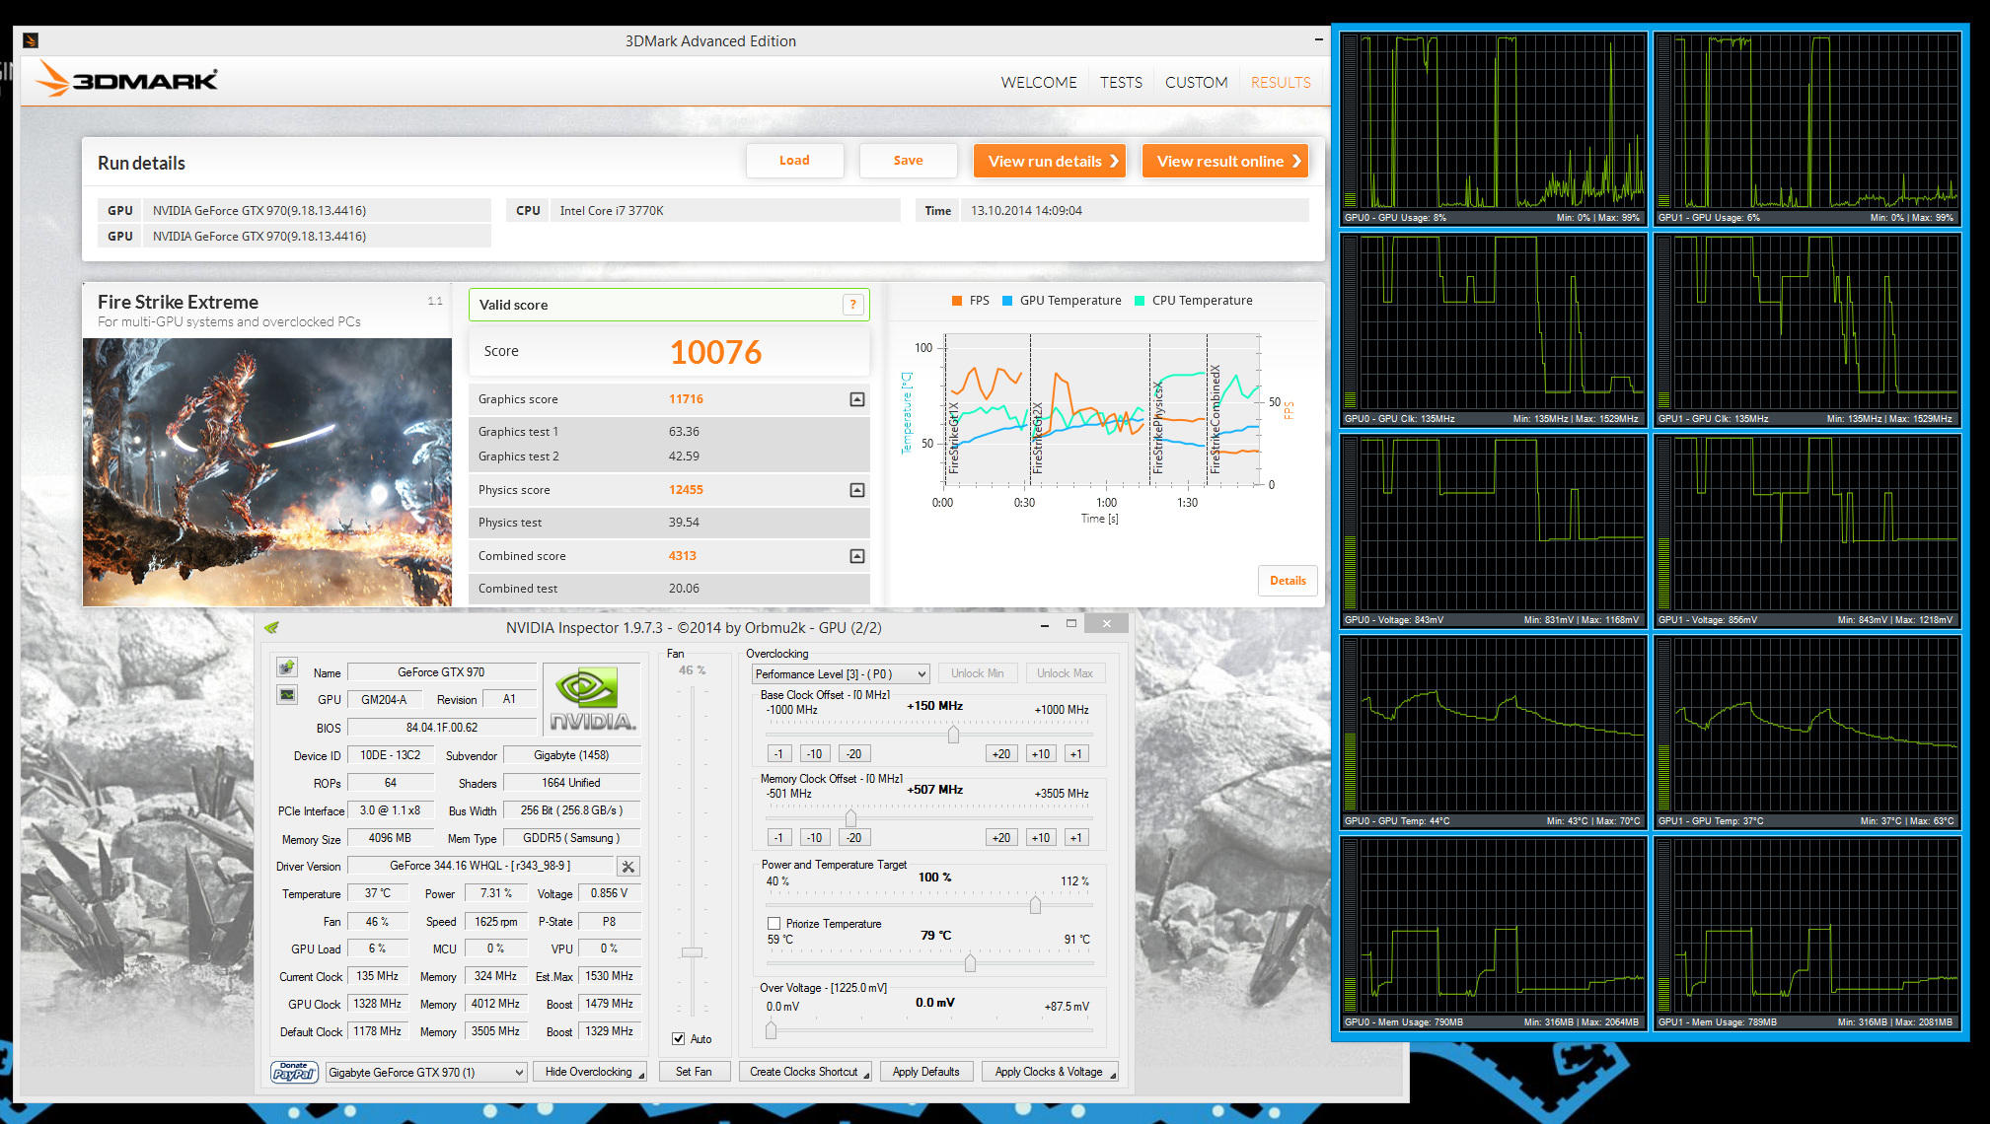This screenshot has width=1990, height=1124.
Task: Click View result online
Action: (x=1225, y=161)
